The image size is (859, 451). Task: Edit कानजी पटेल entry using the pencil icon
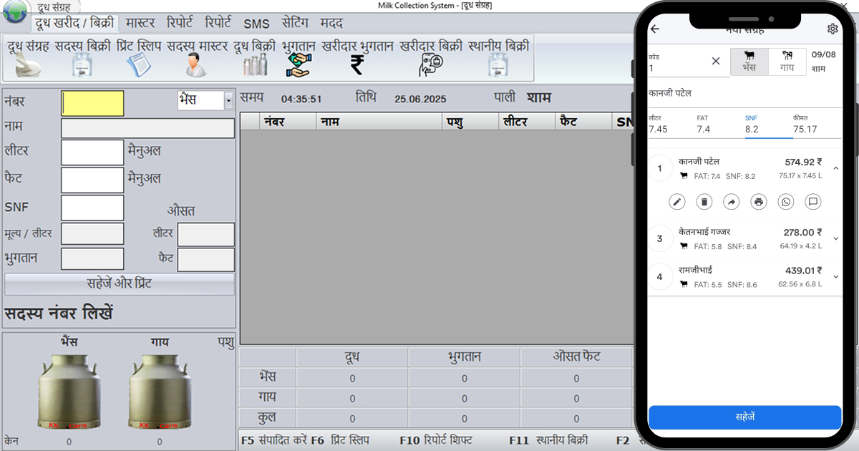click(677, 201)
